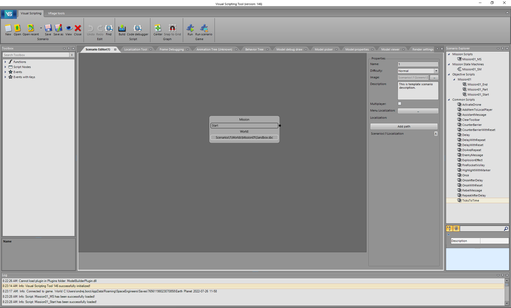This screenshot has width=511, height=308.
Task: Expand the Functions node in Toolbox
Action: pyautogui.click(x=5, y=62)
